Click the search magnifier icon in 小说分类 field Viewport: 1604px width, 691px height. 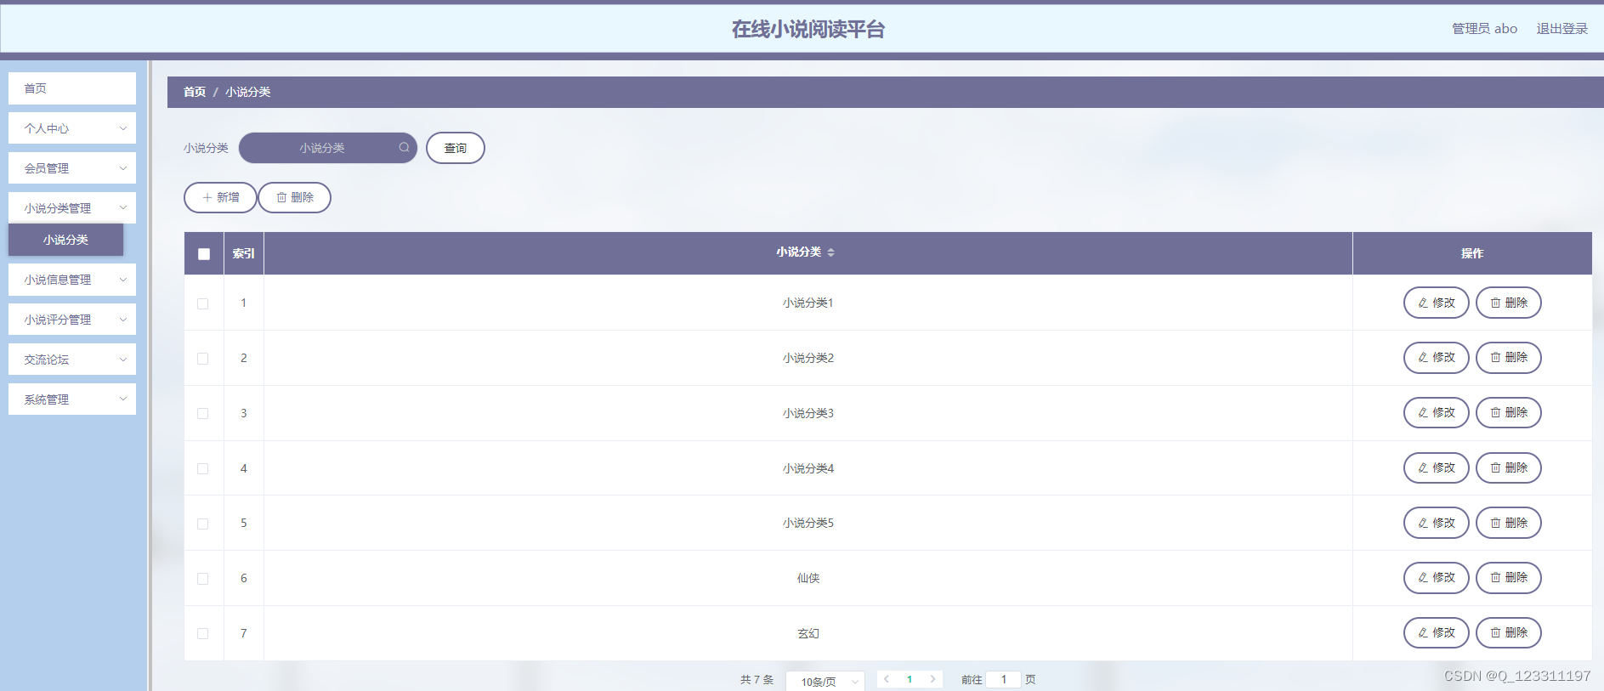click(x=404, y=147)
